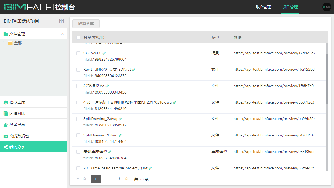This screenshot has width=334, height=188.
Task: Click the grid view switcher beside BIMFACE默认项目
Action: (61, 21)
